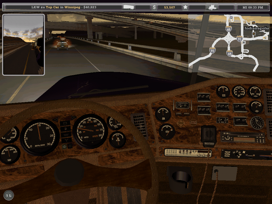The width and height of the screenshot is (272, 204).
Task: Click the gear indicator badge showing 1 L
Action: coord(8,195)
